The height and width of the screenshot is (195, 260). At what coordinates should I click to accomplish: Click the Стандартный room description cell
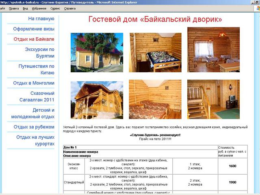coord(128,182)
